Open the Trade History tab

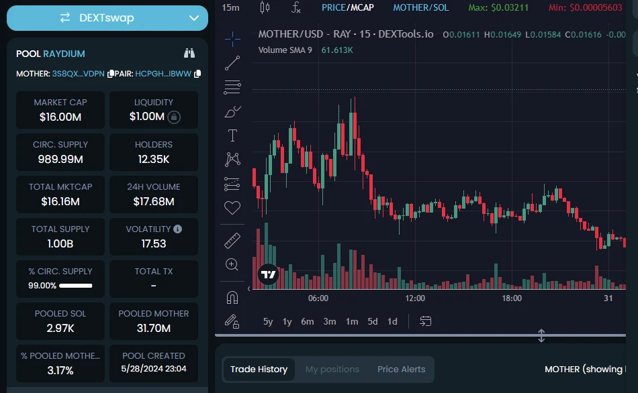pos(259,369)
